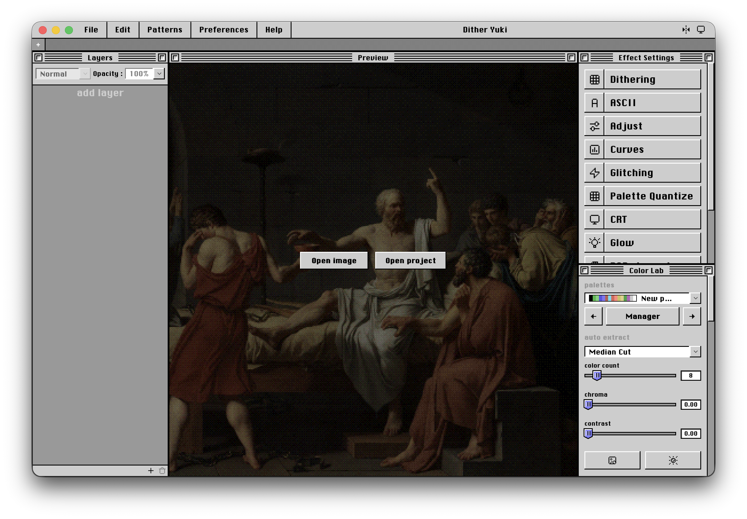
Task: Open the Help menu
Action: 274,30
